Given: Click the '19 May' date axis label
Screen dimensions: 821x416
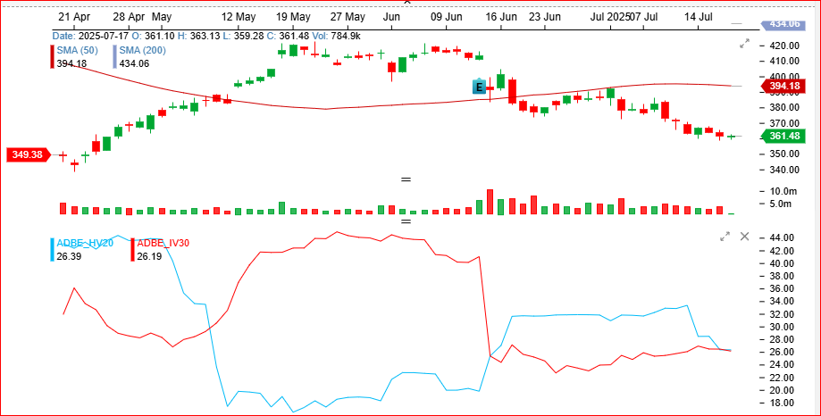Looking at the screenshot, I should coord(293,17).
